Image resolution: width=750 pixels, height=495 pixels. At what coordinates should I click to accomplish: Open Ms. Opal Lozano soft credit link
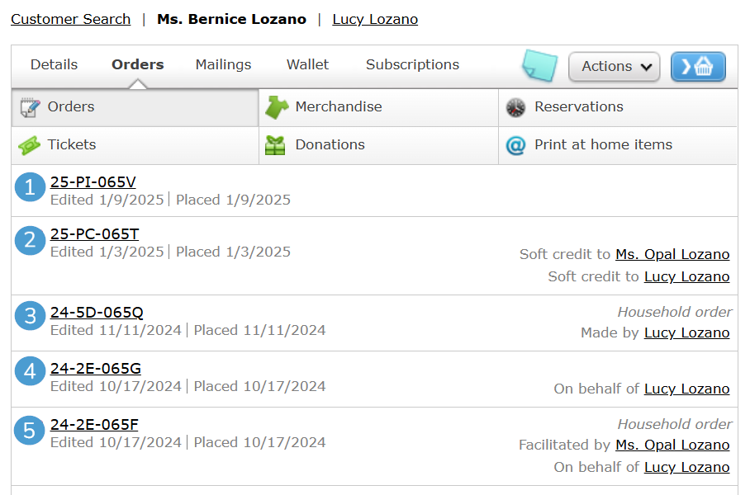(672, 254)
